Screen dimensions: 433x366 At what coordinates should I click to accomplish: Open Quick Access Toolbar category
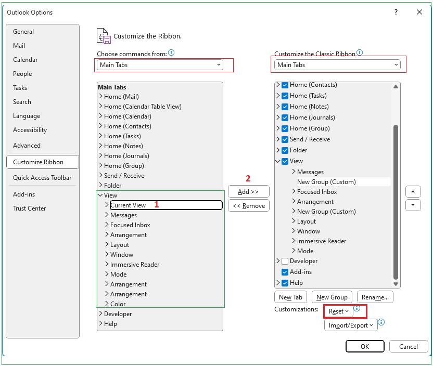tap(42, 178)
